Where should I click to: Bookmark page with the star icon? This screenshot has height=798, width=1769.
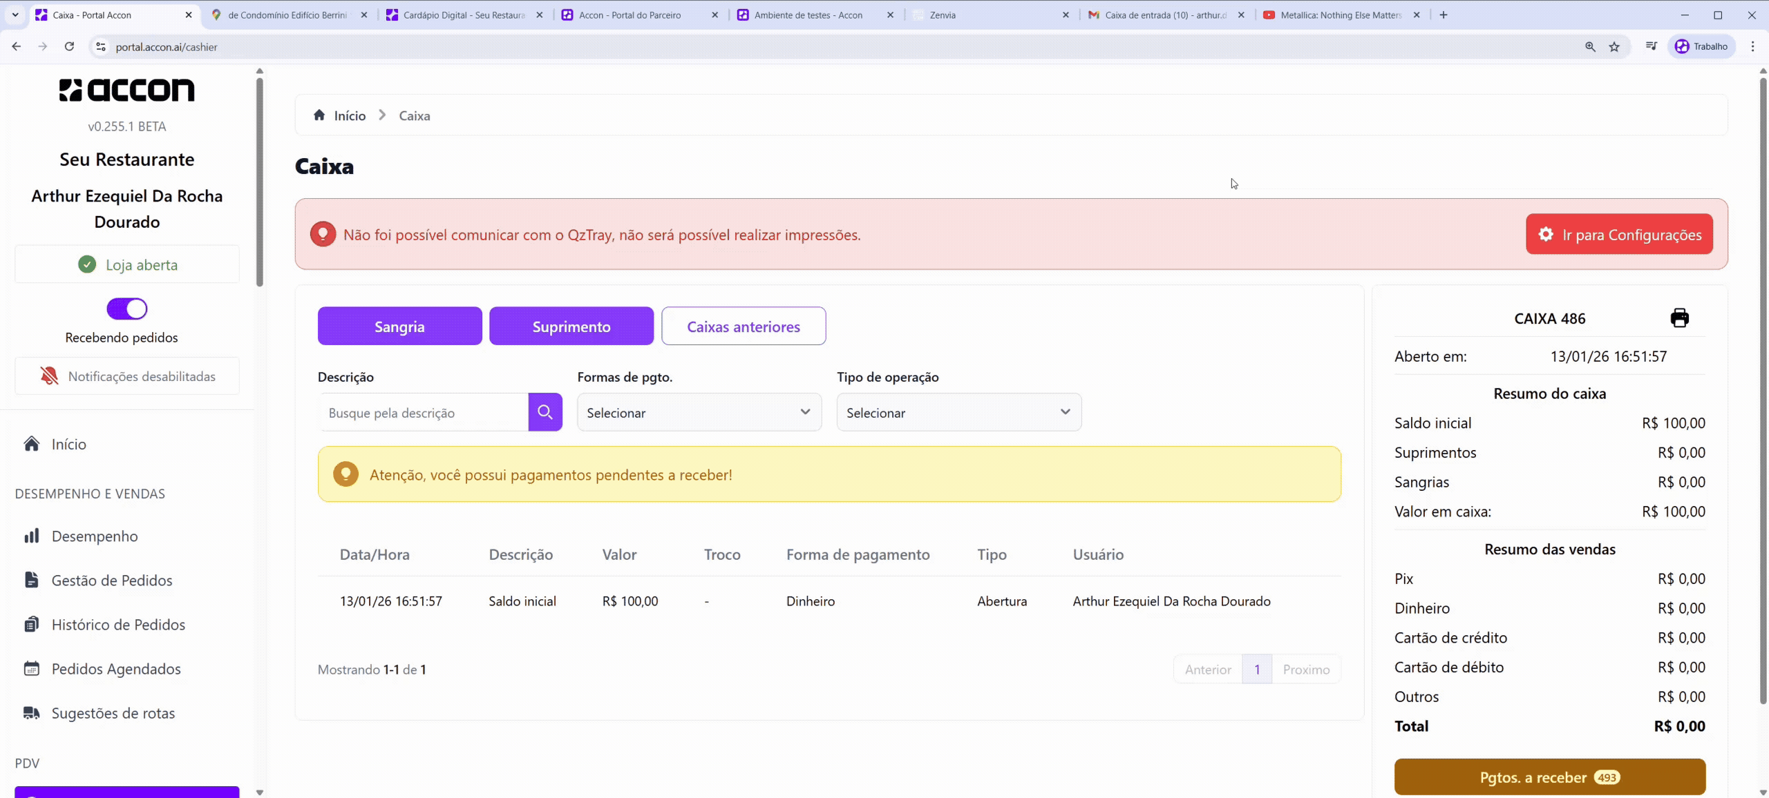point(1614,47)
